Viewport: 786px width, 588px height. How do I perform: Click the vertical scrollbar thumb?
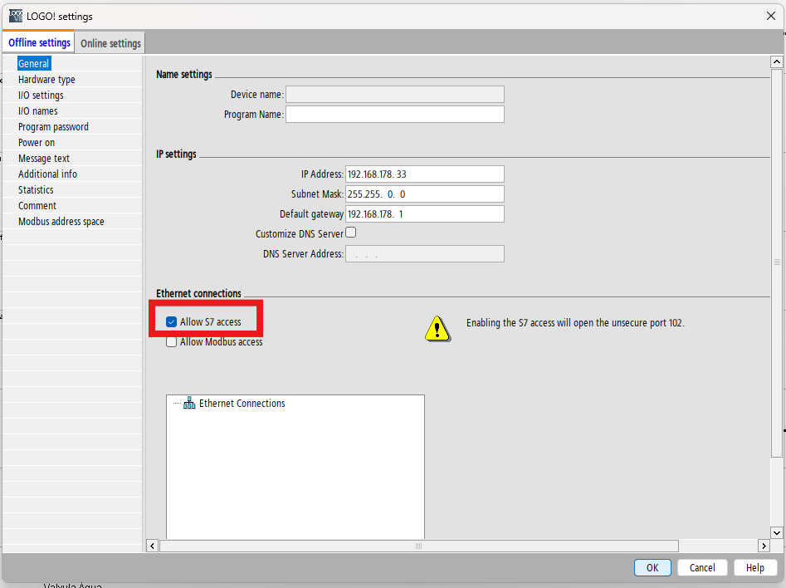pyautogui.click(x=777, y=263)
